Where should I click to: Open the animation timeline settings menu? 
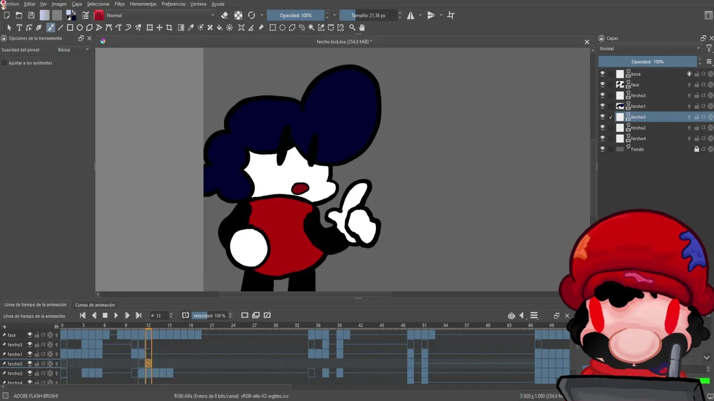click(x=534, y=316)
